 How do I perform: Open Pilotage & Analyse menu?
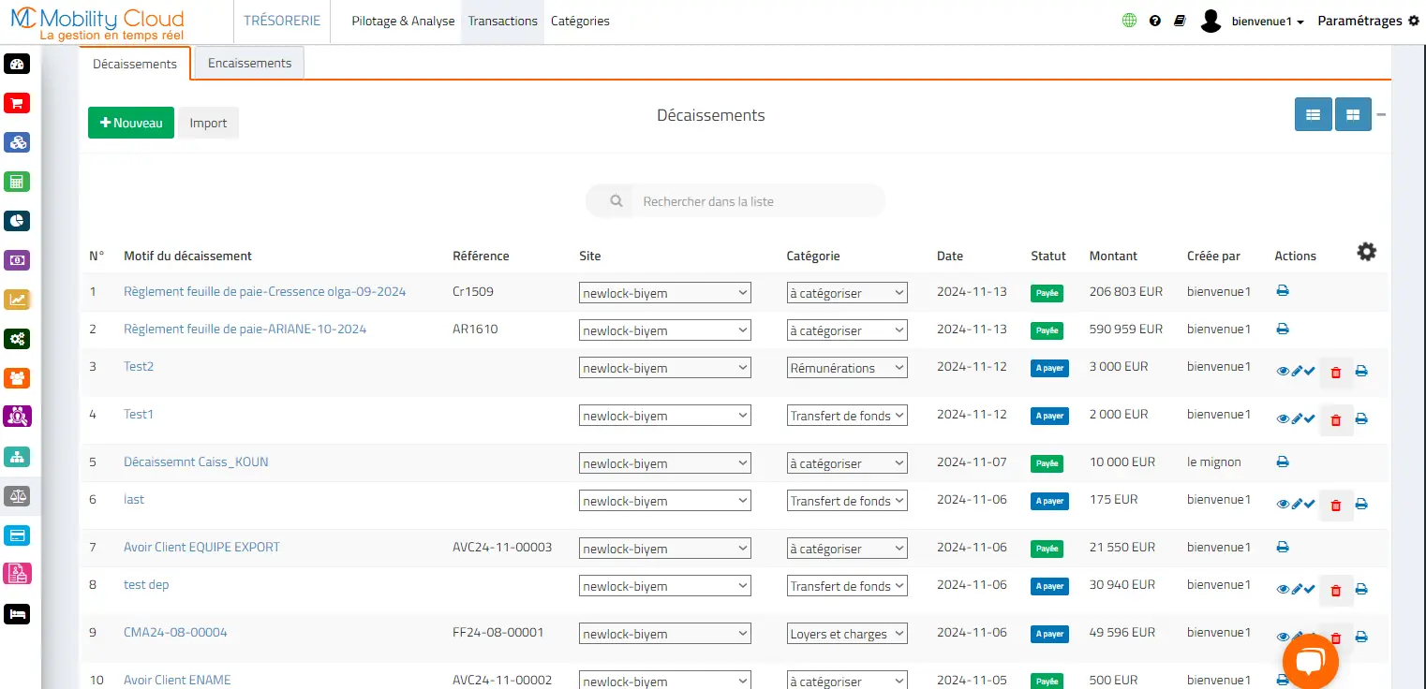(403, 21)
